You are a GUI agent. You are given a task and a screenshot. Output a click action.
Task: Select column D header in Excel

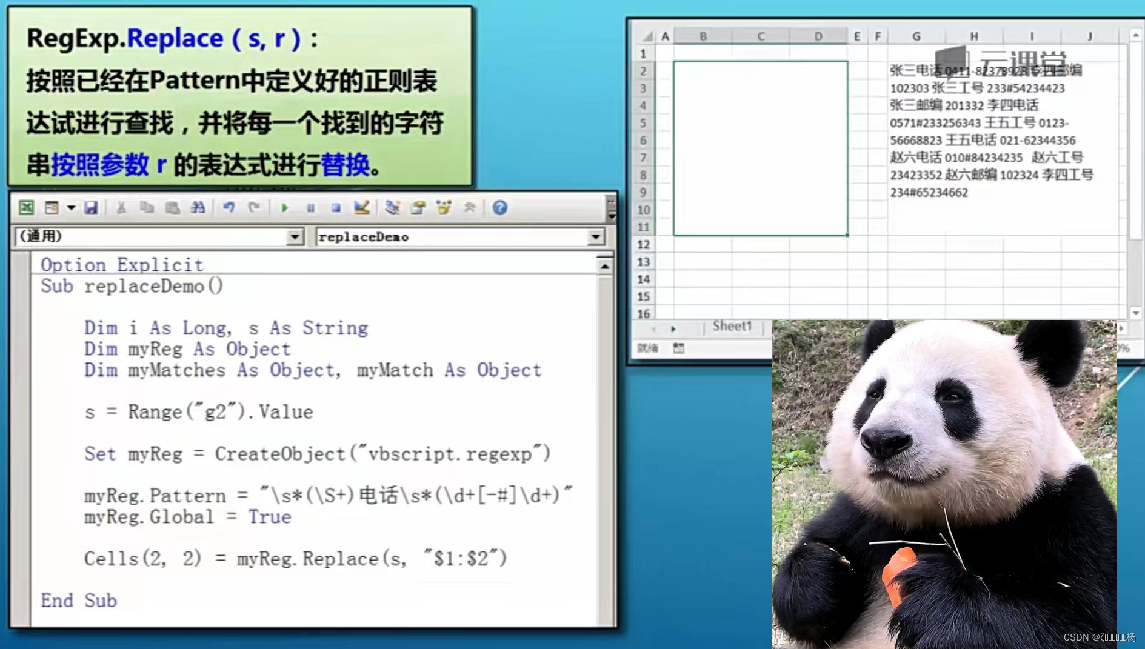coord(818,36)
